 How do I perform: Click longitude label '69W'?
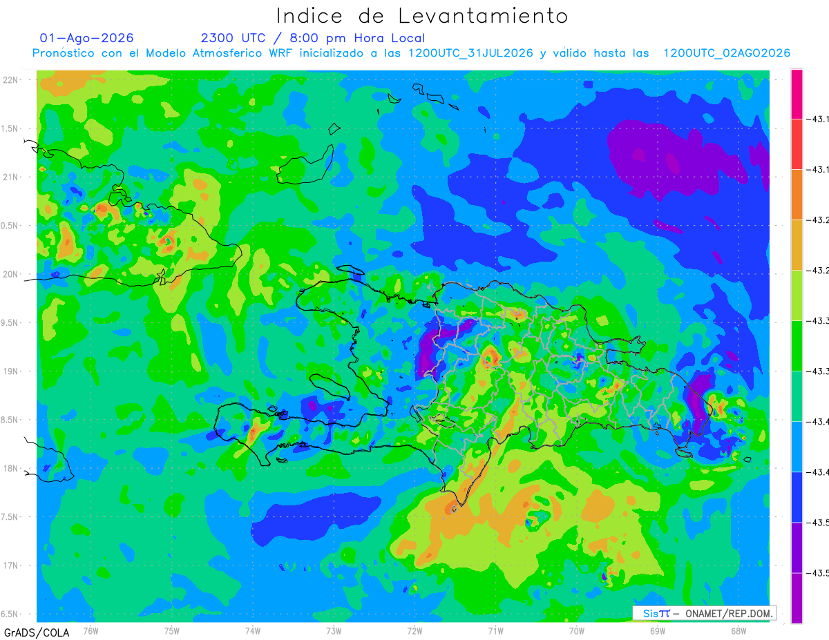(658, 630)
